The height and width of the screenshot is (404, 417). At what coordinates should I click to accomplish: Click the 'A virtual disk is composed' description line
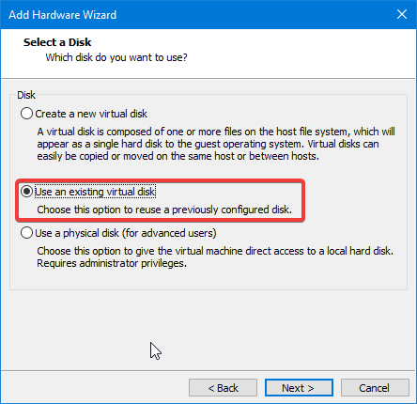216,132
